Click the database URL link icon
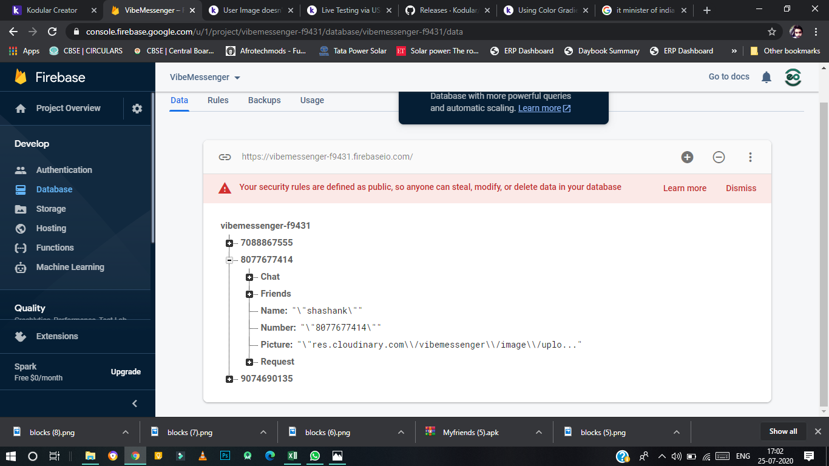829x466 pixels. tap(225, 157)
